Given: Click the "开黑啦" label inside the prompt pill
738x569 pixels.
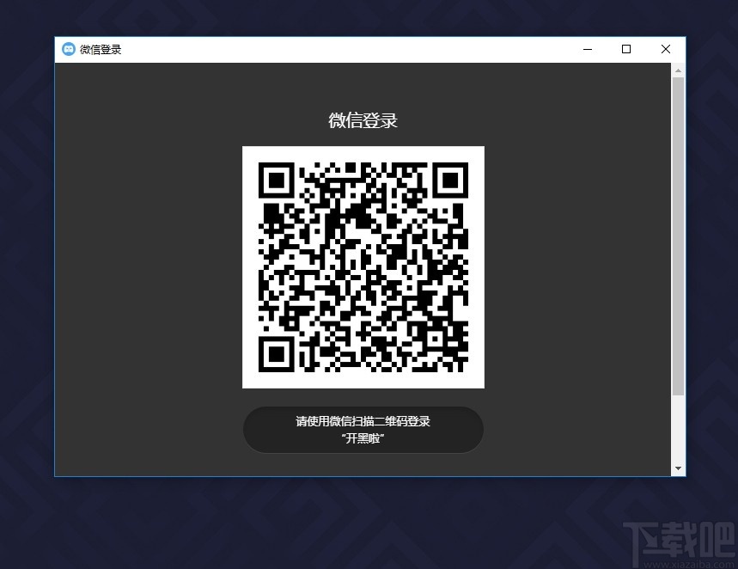Looking at the screenshot, I should click(363, 437).
